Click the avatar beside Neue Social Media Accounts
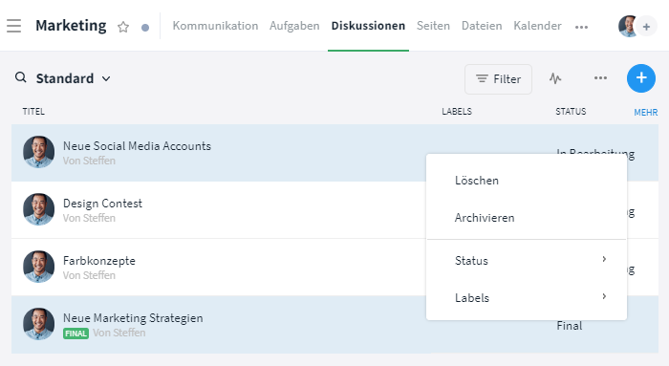Viewport: 669px width, 366px height. click(x=39, y=152)
